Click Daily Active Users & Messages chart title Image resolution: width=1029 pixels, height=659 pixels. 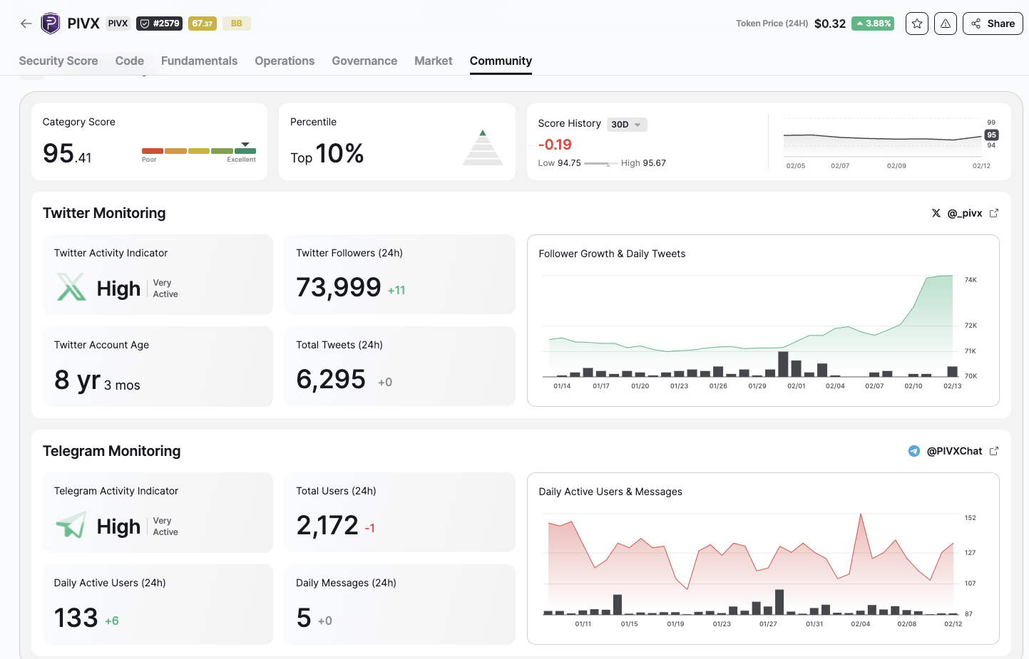click(x=610, y=492)
